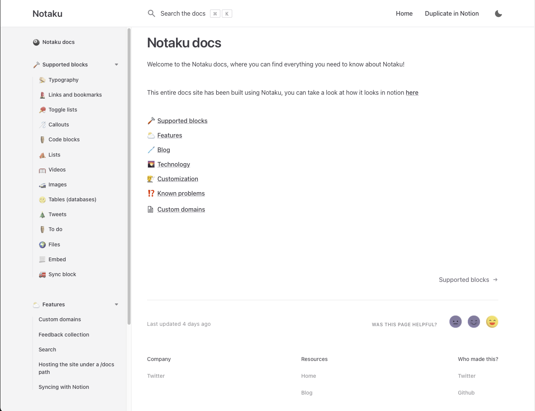Open Blog under Resources footer
The width and height of the screenshot is (535, 411).
tap(307, 393)
